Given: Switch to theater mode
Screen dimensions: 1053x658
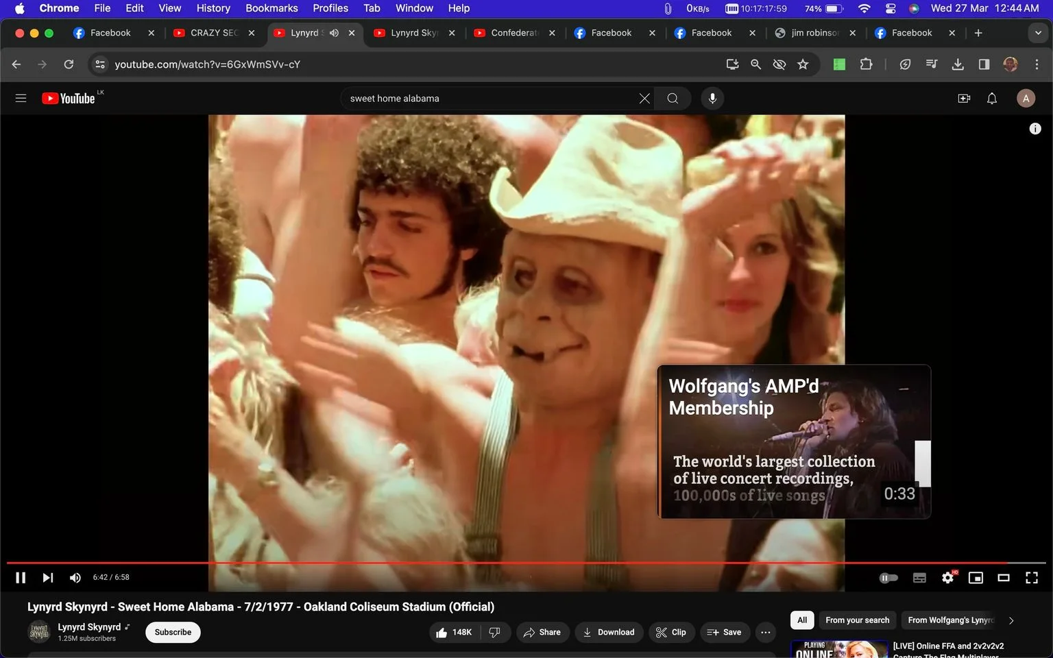Looking at the screenshot, I should click(1004, 578).
